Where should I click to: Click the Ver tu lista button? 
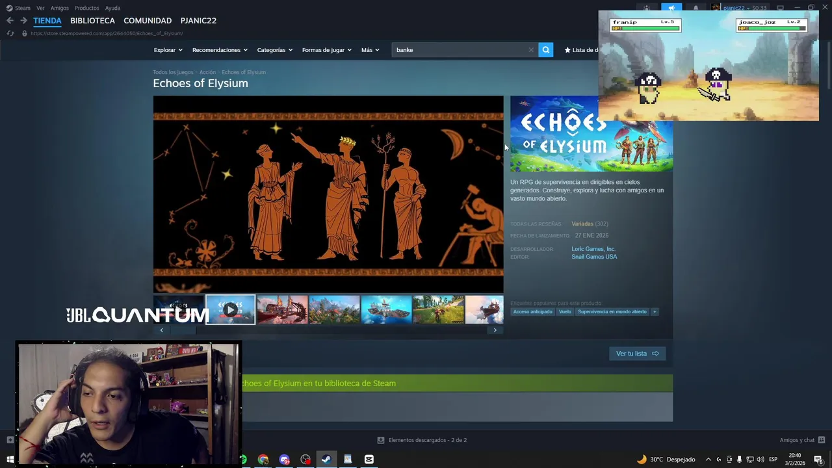click(x=637, y=354)
